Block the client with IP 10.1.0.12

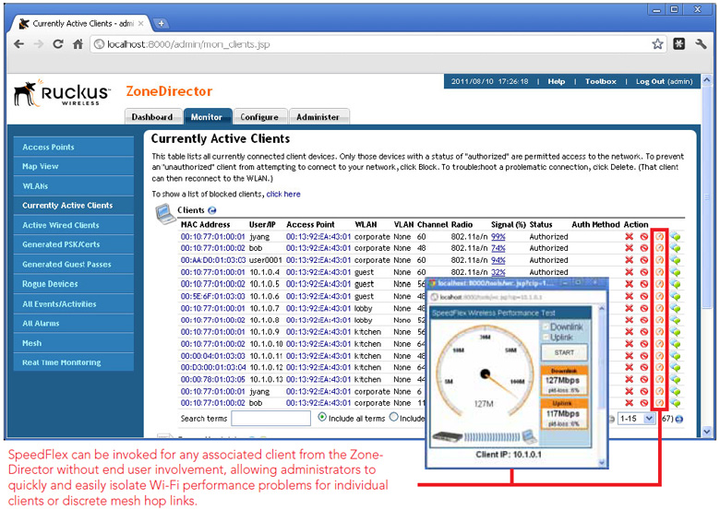[x=643, y=367]
